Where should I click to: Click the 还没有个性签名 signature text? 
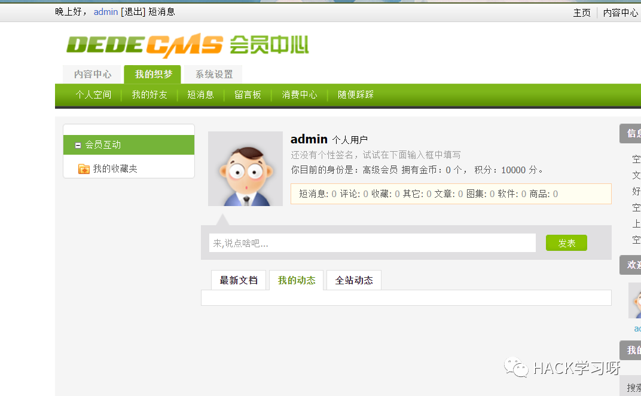pyautogui.click(x=376, y=155)
